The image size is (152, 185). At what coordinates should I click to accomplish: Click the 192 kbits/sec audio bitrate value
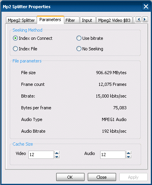click(x=114, y=131)
